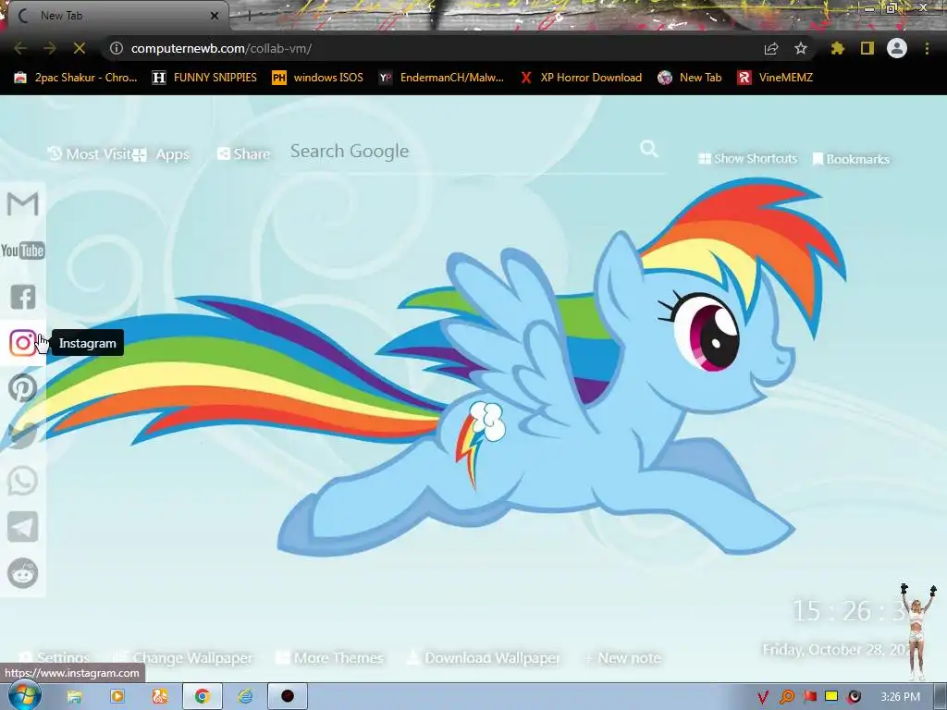Click Download Wallpaper
947x710 pixels.
tap(483, 657)
